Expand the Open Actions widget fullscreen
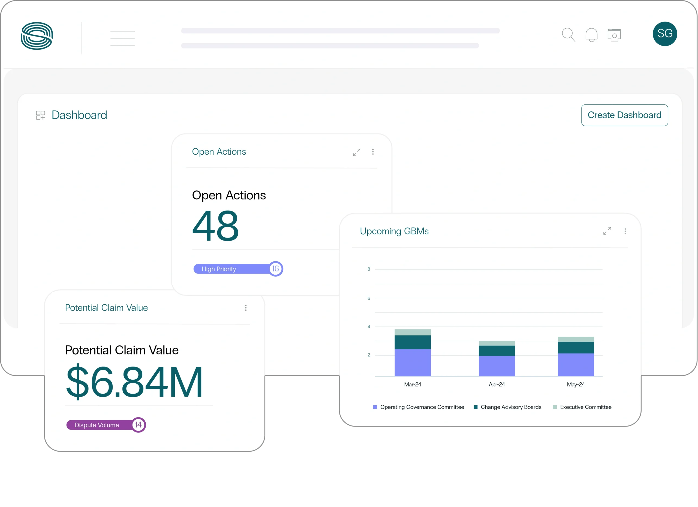Image resolution: width=698 pixels, height=507 pixels. 356,152
